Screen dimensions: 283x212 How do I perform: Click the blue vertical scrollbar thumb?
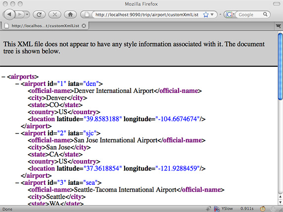coord(280,66)
